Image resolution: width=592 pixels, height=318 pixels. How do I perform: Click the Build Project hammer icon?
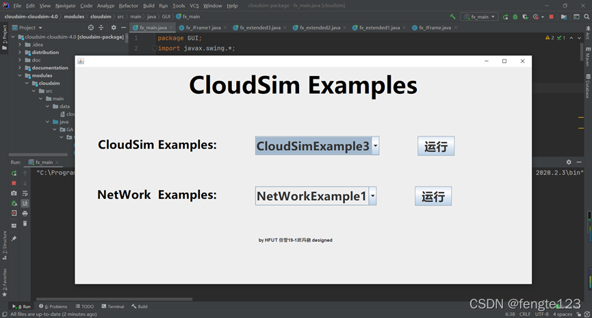click(452, 16)
